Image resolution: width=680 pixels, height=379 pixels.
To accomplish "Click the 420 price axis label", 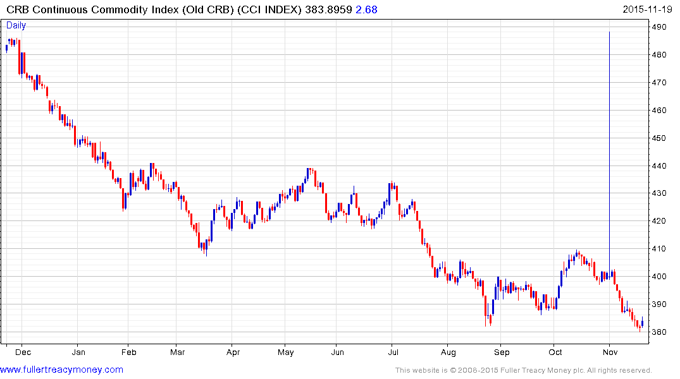I will tap(659, 221).
